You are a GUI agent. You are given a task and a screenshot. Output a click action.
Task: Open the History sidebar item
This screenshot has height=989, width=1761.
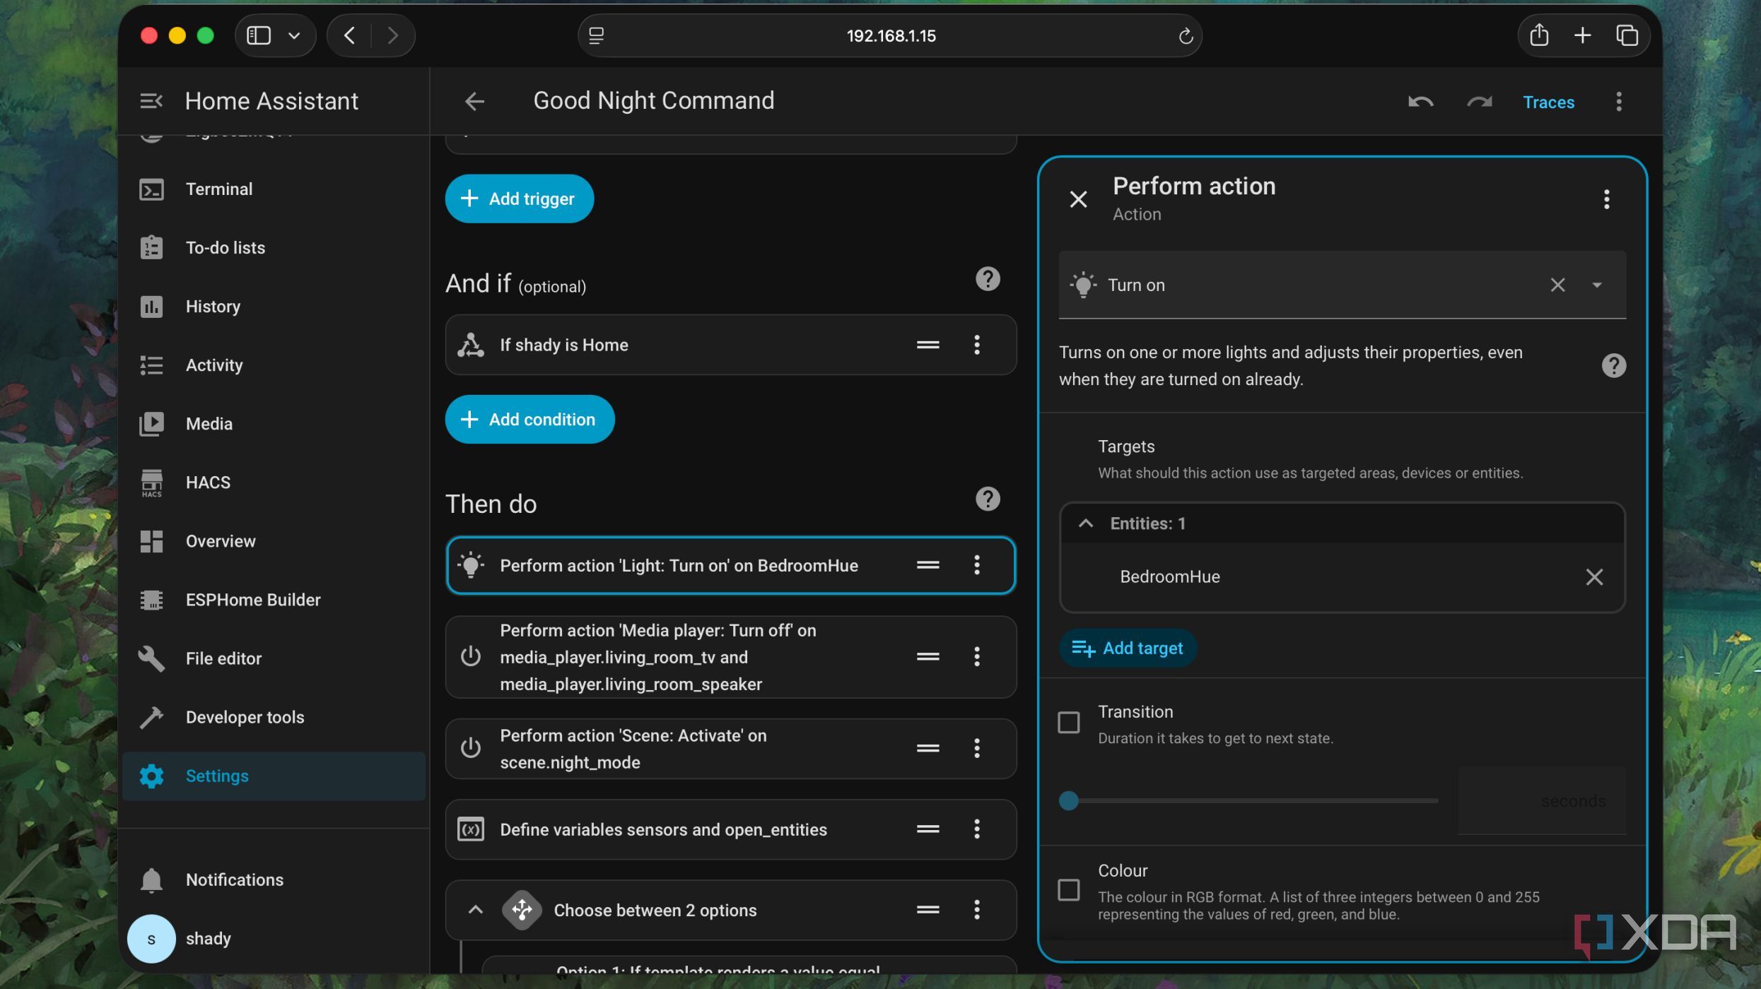tap(274, 307)
